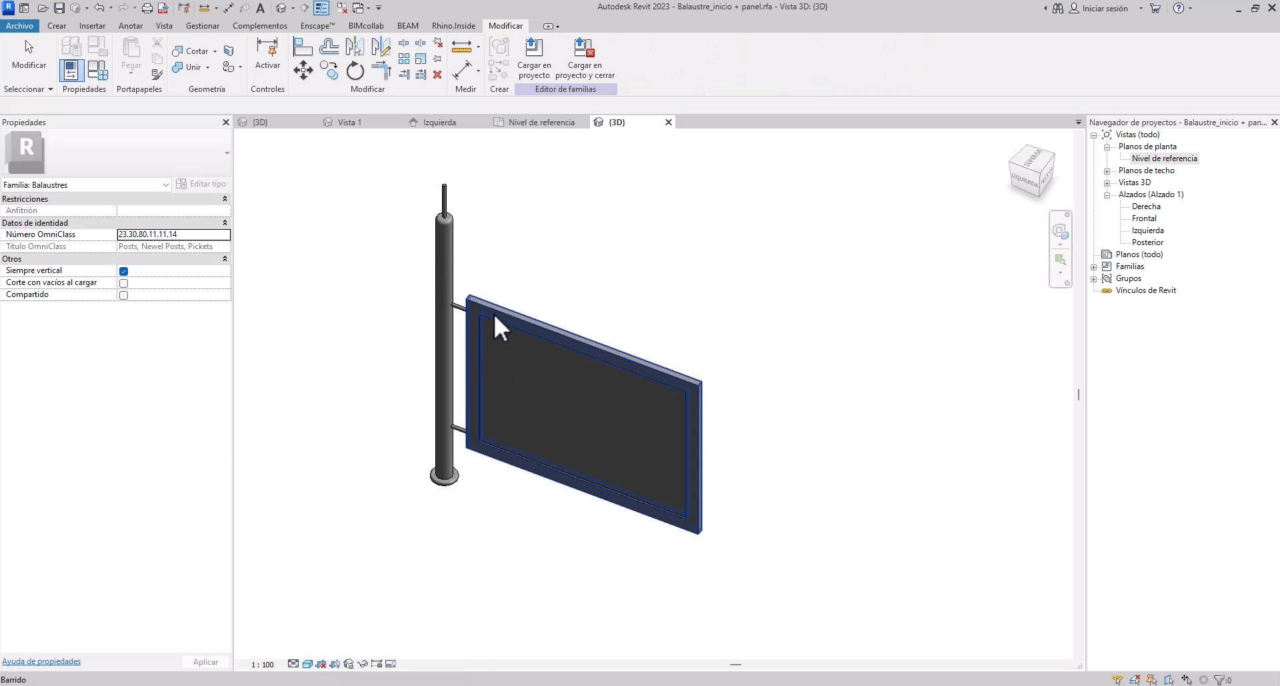This screenshot has height=686, width=1280.
Task: Click the Print icon
Action: coord(147,8)
